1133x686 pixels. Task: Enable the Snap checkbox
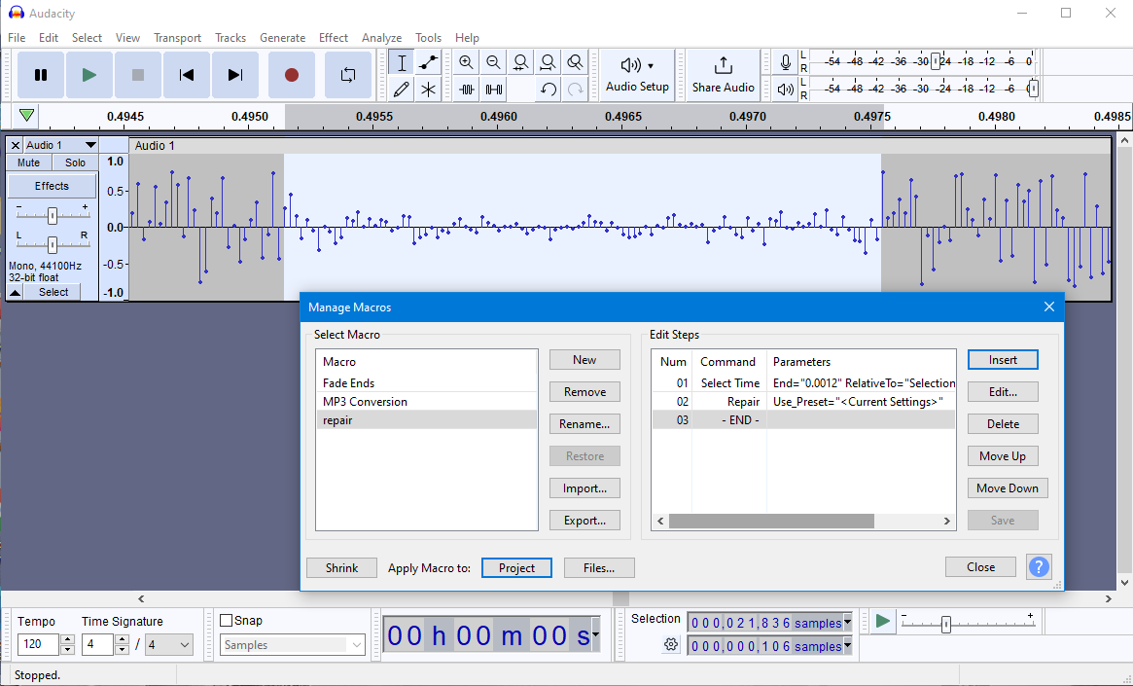tap(227, 621)
